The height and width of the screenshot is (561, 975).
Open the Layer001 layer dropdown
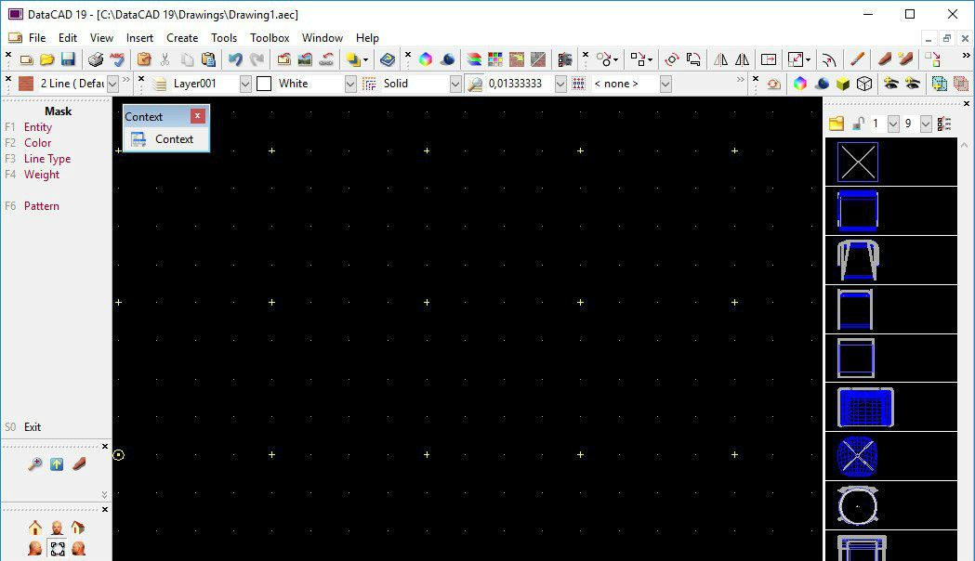tap(245, 84)
